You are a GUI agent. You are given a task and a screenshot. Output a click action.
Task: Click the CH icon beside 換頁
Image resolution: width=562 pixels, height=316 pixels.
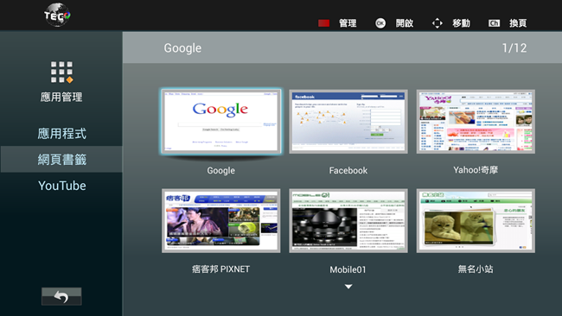point(494,23)
